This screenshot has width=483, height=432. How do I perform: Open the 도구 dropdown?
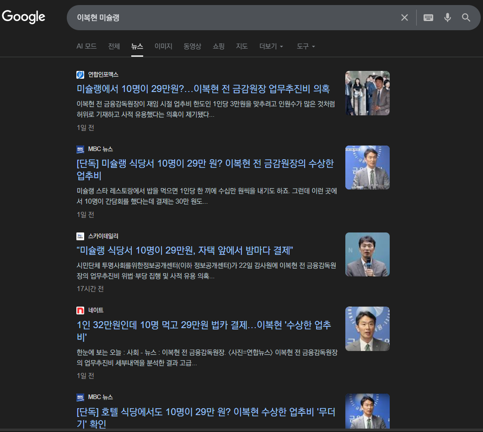click(306, 46)
